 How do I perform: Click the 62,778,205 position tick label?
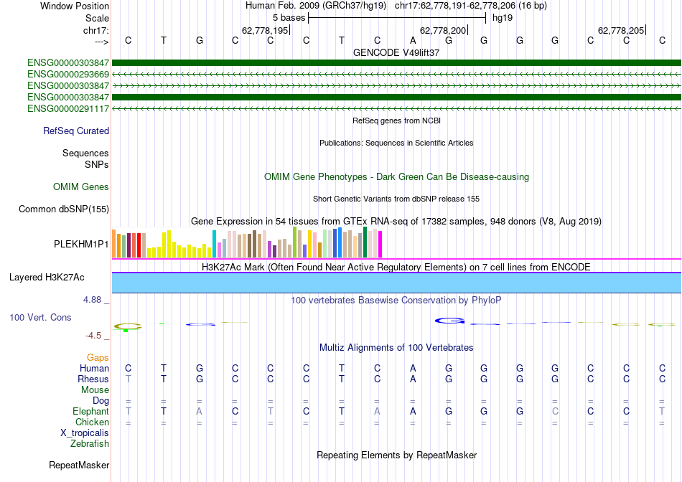click(x=621, y=30)
